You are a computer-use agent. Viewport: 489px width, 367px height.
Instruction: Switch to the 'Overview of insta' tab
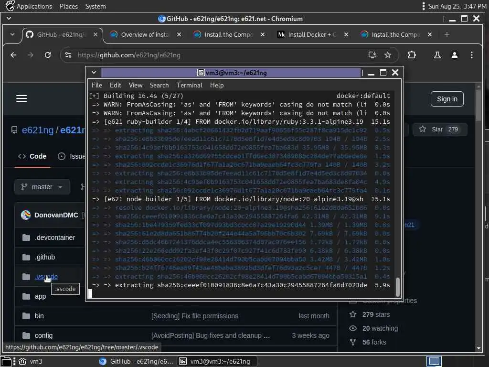[145, 34]
